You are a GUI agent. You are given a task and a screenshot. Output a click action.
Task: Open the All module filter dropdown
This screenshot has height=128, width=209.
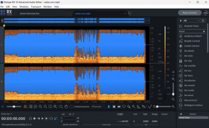click(x=191, y=21)
